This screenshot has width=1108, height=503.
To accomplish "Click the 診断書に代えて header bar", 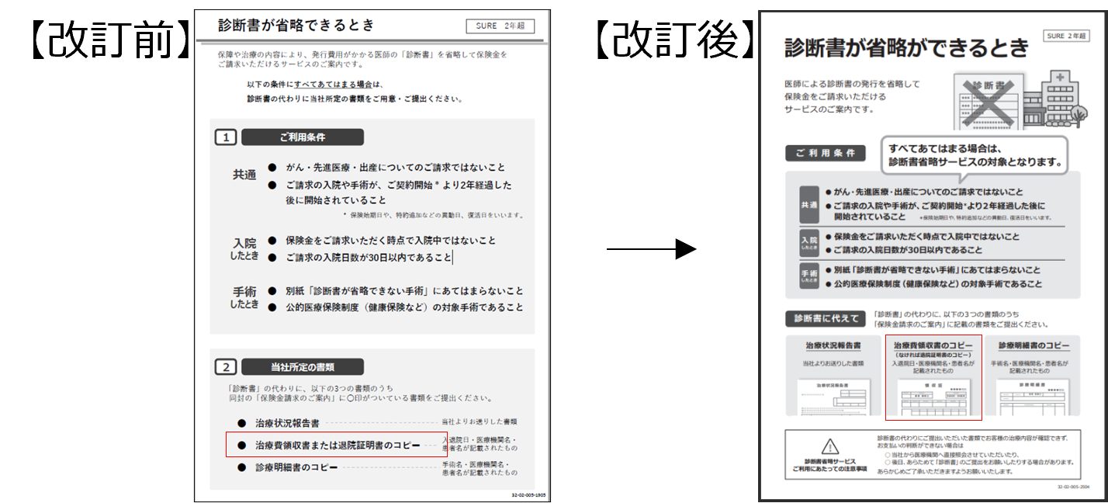I will point(826,318).
